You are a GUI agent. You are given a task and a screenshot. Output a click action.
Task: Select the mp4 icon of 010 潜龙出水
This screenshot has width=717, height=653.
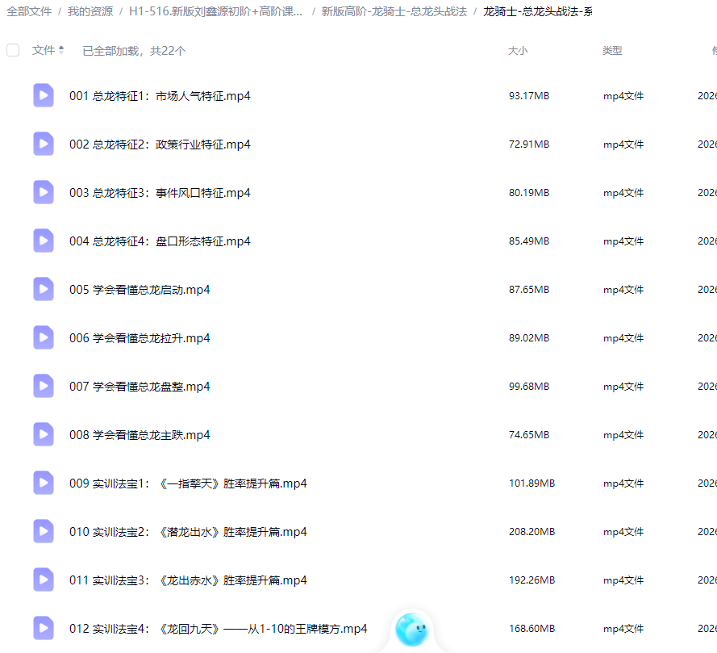[x=44, y=531]
